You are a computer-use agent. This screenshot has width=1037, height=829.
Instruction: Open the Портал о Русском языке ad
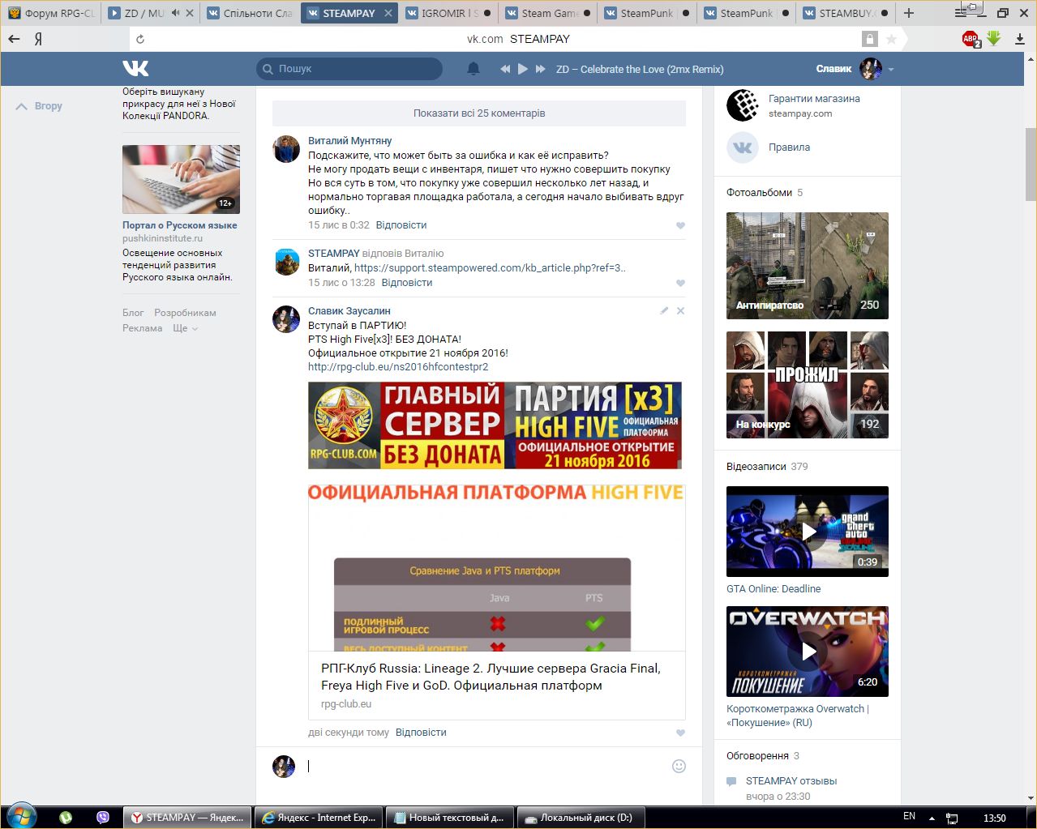pos(180,225)
